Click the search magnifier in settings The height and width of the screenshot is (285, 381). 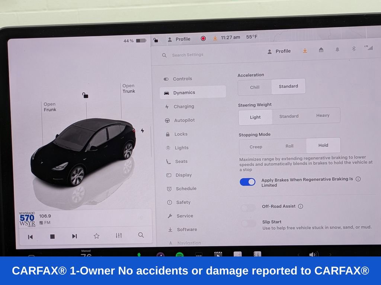click(164, 55)
